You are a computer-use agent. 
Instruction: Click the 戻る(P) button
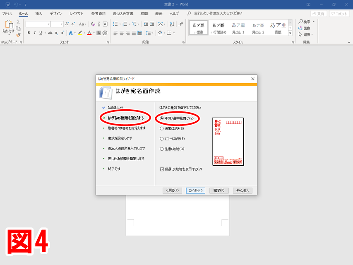click(x=172, y=190)
